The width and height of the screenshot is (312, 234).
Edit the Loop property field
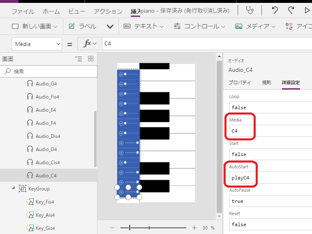click(270, 108)
